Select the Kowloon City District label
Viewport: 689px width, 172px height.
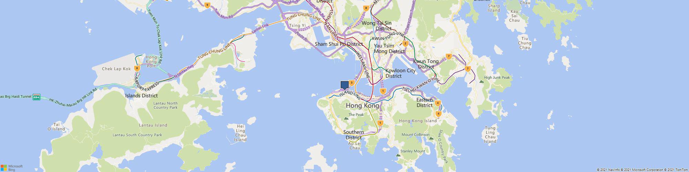(400, 73)
